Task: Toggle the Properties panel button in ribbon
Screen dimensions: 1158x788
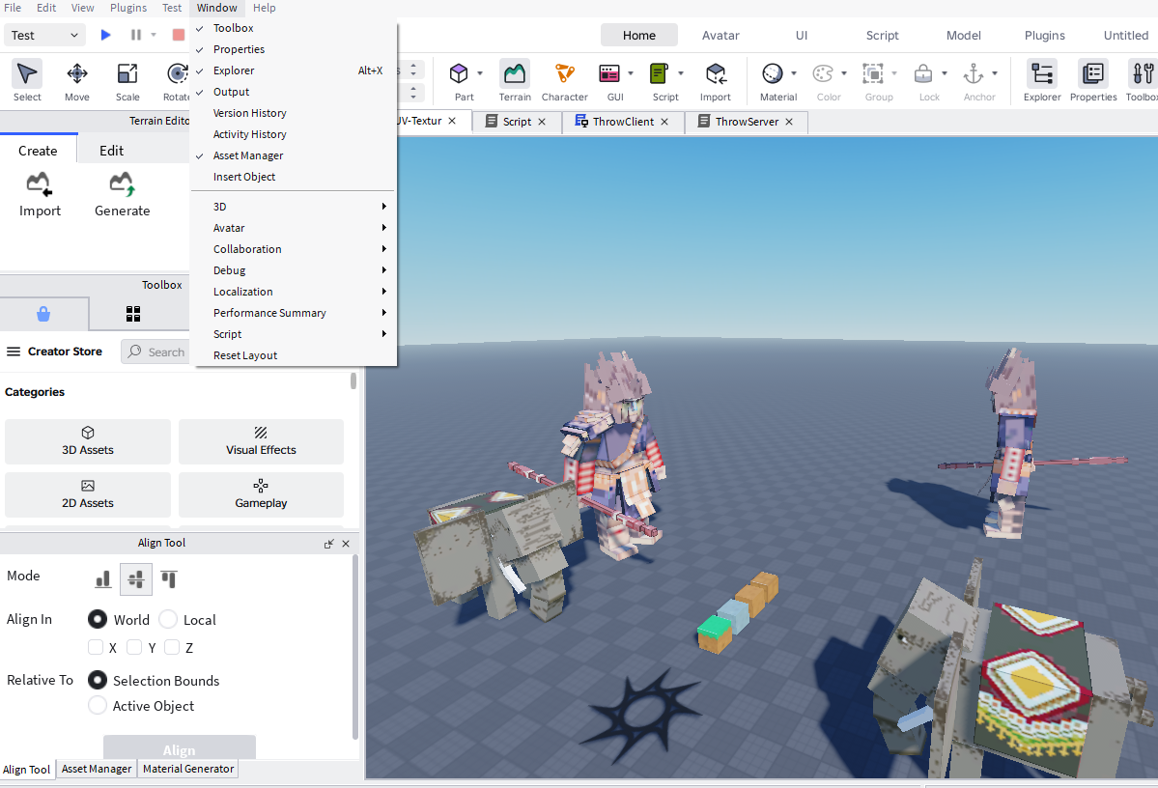Action: click(x=1093, y=80)
